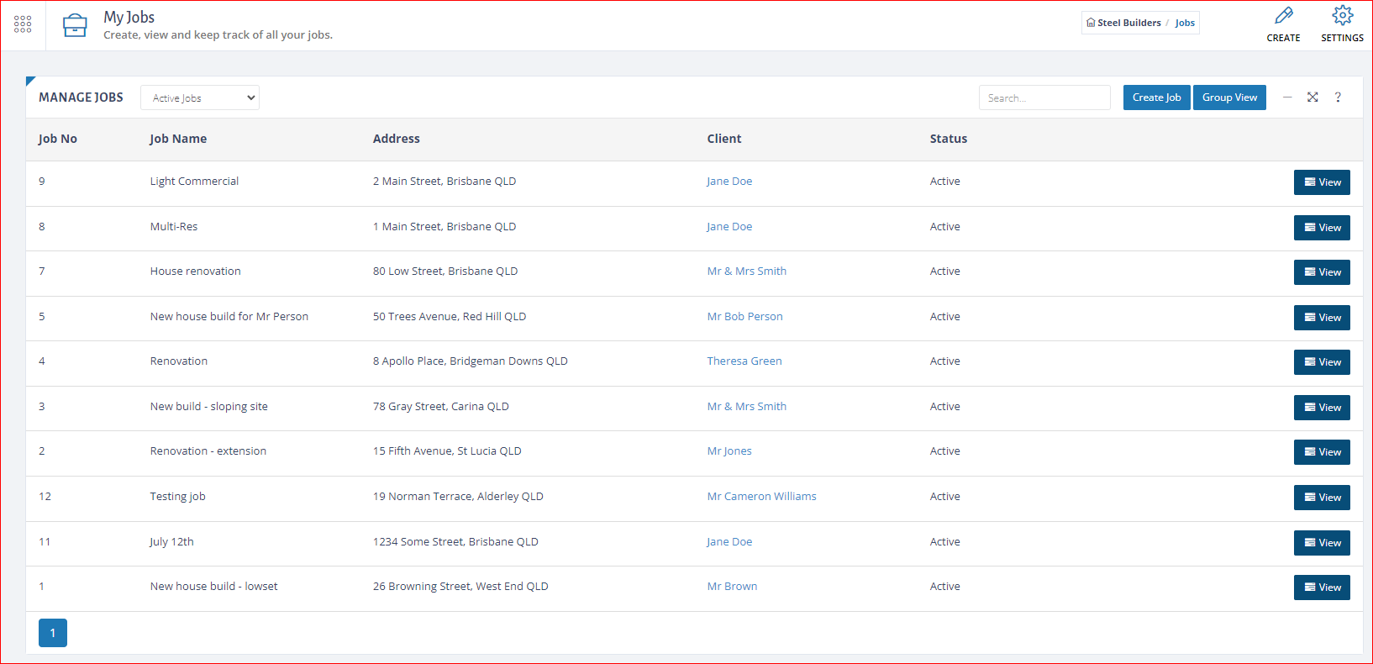The width and height of the screenshot is (1373, 664).
Task: Click the Job Name column header
Action: tap(178, 139)
